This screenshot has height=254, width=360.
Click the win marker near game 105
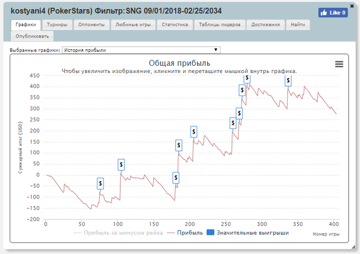121,165
